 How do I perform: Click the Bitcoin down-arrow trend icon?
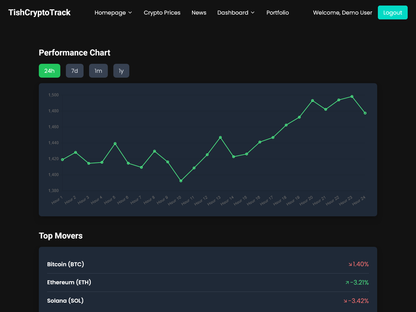pos(350,265)
